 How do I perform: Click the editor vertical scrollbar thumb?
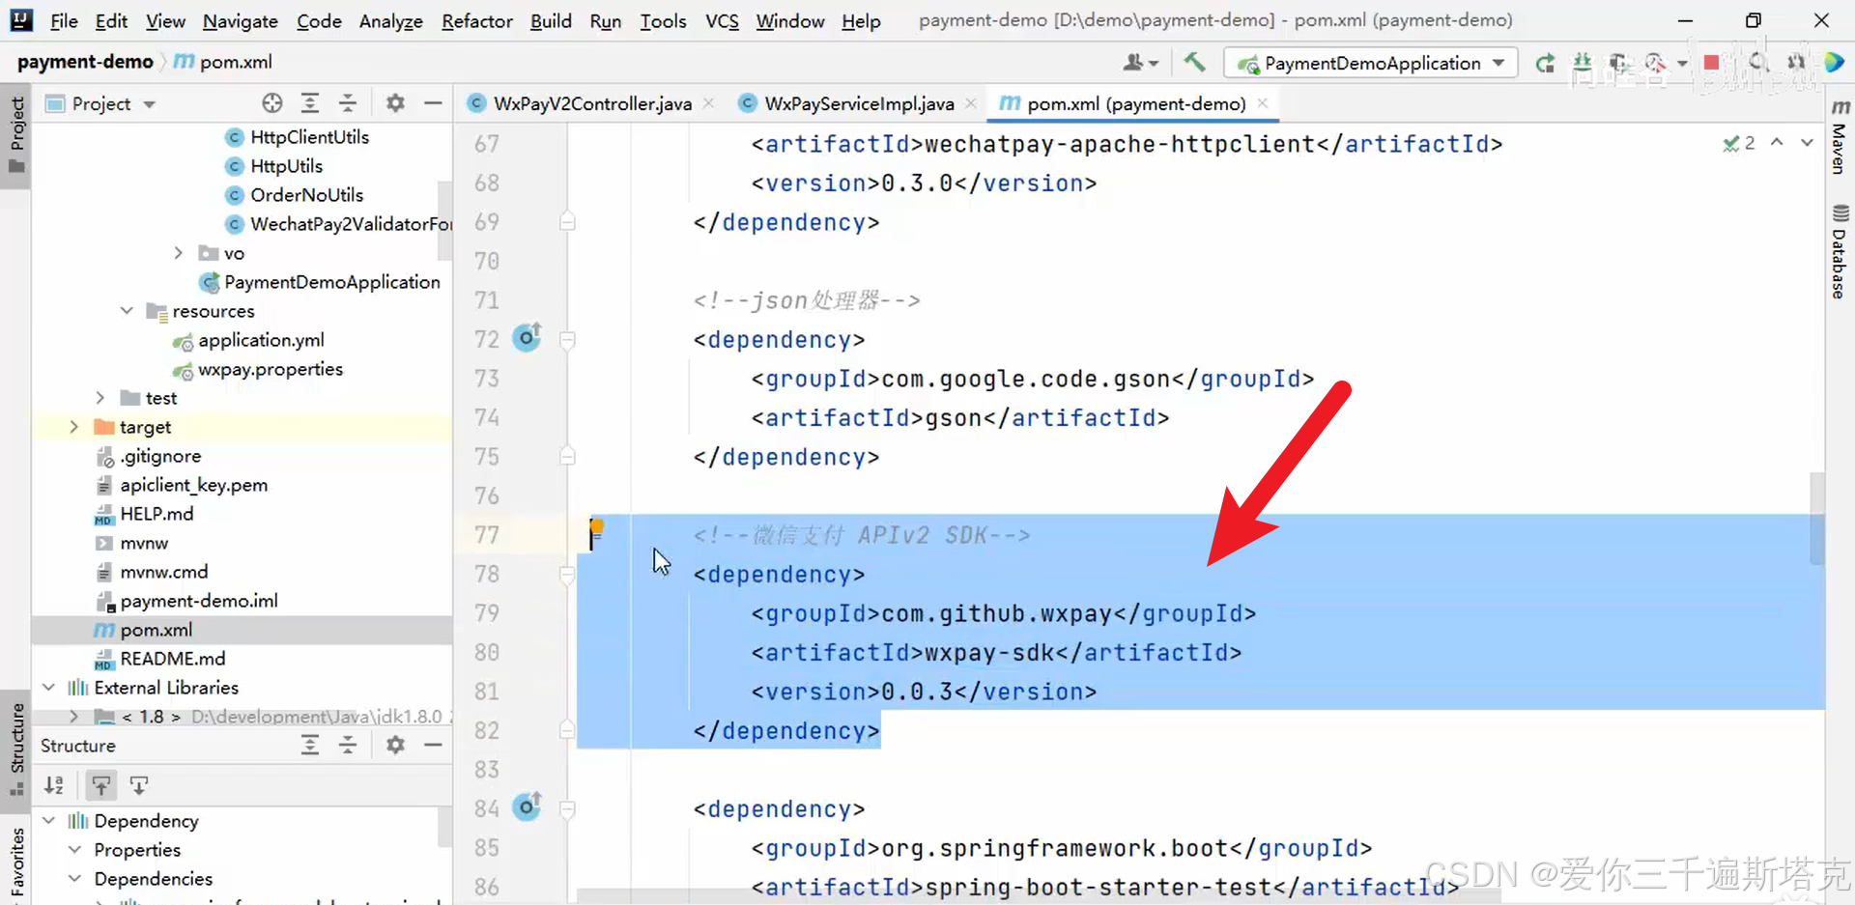pos(1817,518)
